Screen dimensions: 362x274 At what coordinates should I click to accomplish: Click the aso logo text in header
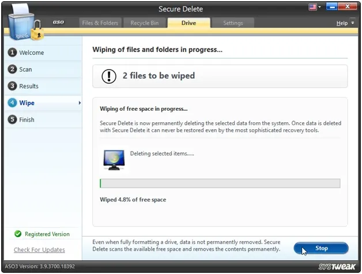tap(58, 22)
